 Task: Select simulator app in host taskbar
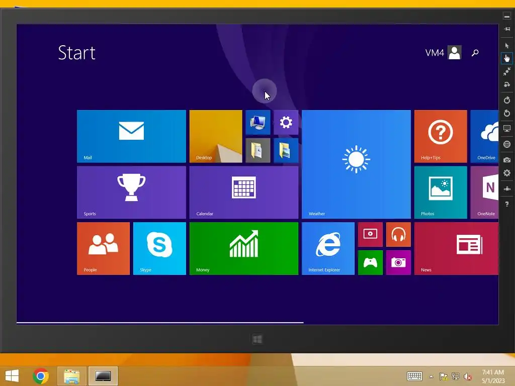[x=103, y=376]
